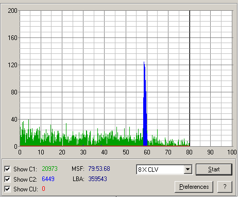Screen dimensions: 238x197
Task: Click the LBA value 359543
Action: tap(97, 179)
